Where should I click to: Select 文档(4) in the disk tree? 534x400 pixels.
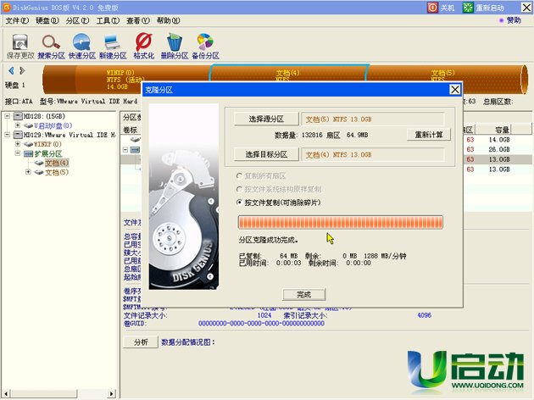pyautogui.click(x=57, y=163)
